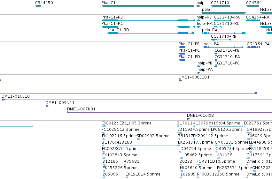
Task: Click the hoip gene label
Action: pyautogui.click(x=200, y=3)
